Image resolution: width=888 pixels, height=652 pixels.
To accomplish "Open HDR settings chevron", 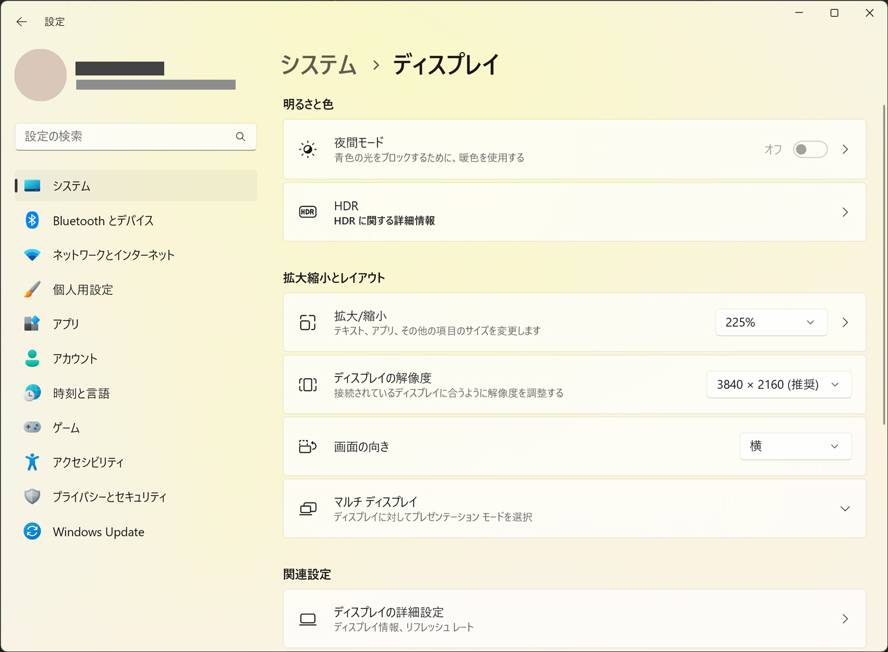I will click(845, 212).
